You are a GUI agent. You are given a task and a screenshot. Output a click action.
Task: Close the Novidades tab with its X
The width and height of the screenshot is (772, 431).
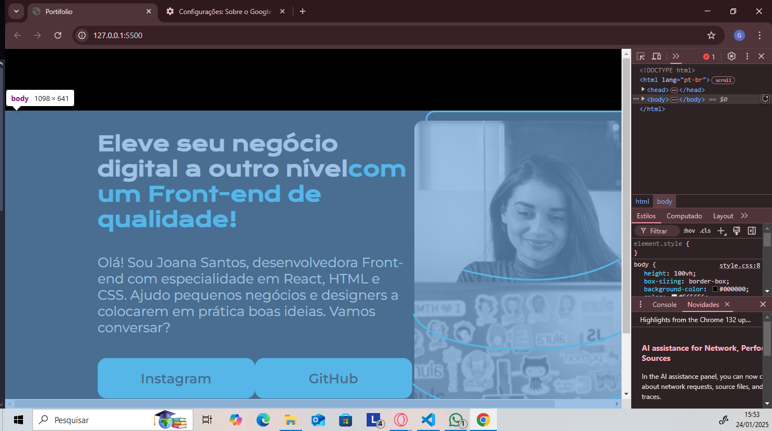[x=727, y=304]
